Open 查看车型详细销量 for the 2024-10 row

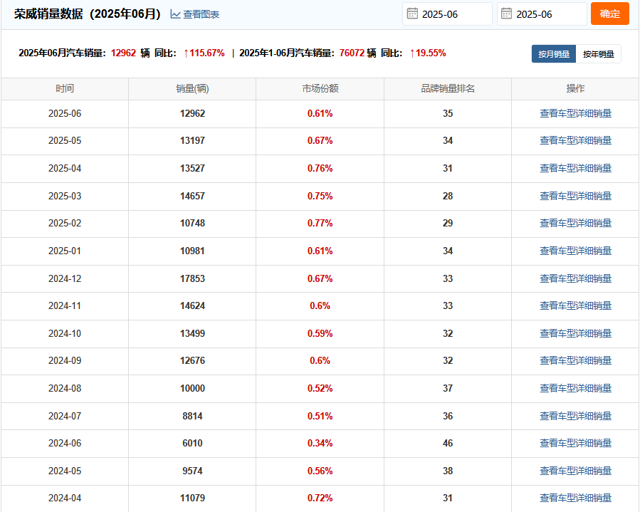pos(575,333)
